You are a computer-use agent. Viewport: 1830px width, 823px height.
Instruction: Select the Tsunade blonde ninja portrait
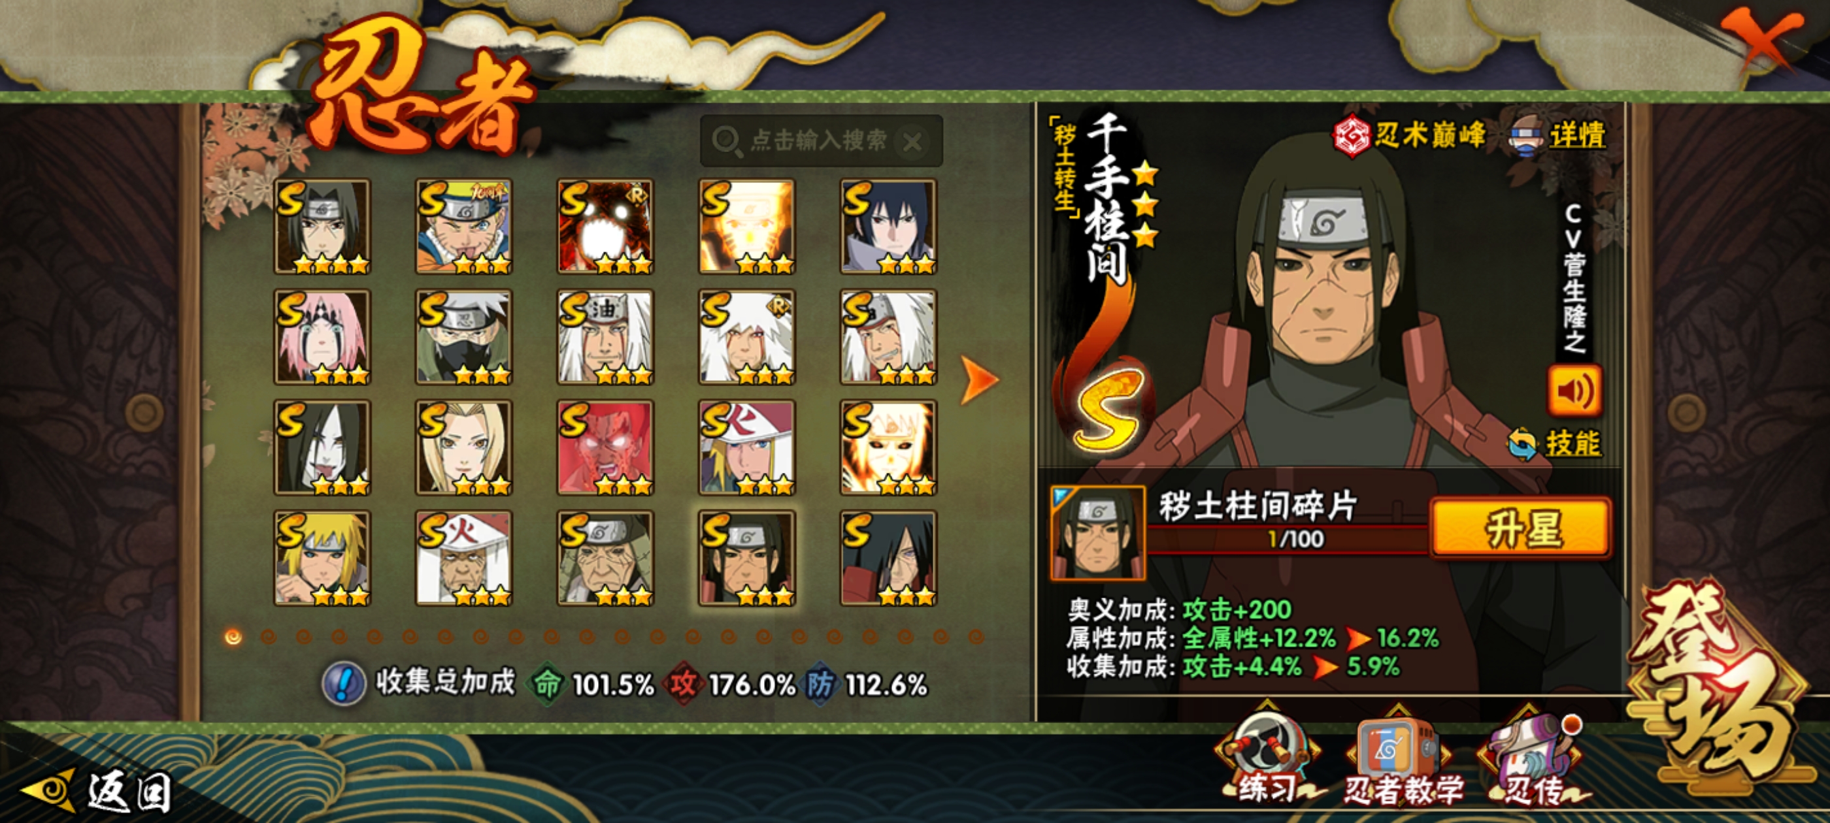click(x=463, y=447)
